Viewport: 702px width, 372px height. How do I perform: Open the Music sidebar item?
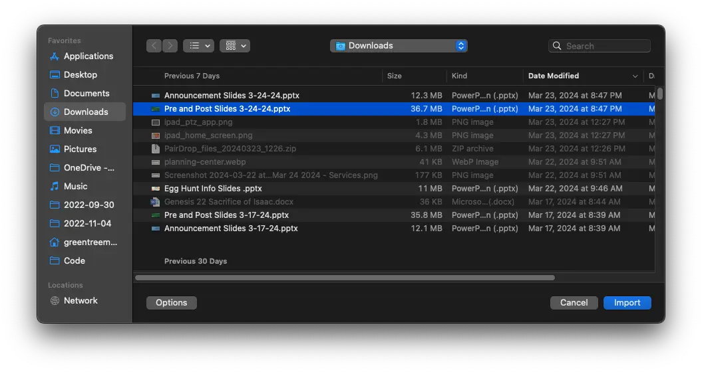click(x=75, y=187)
